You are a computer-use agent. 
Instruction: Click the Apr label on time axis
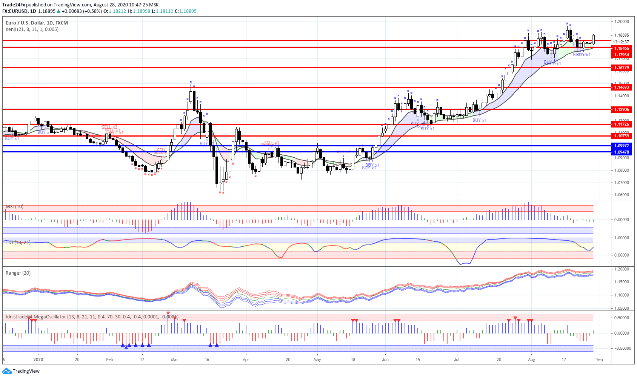[x=246, y=360]
